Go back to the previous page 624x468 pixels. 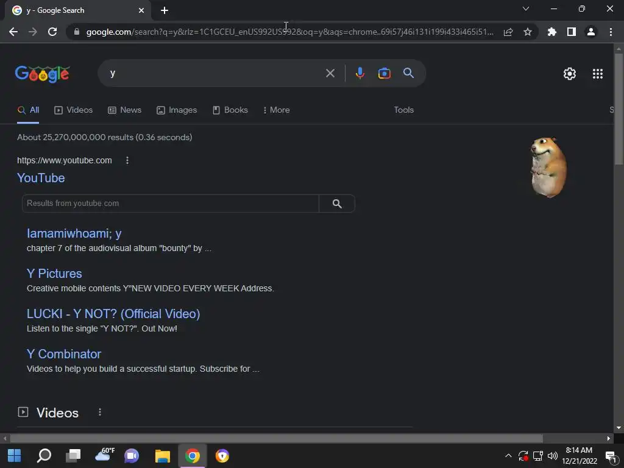click(13, 32)
